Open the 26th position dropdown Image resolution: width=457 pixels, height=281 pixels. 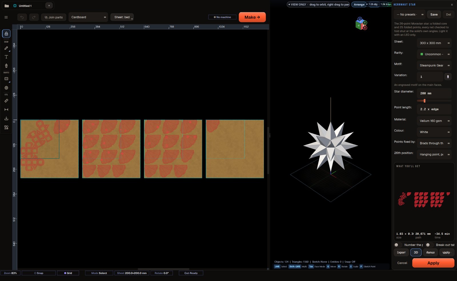point(434,154)
